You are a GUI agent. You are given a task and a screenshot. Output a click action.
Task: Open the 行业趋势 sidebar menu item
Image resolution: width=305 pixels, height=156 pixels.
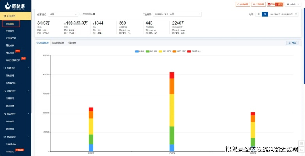click(11, 24)
